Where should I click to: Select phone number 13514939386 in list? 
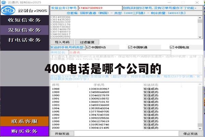tap(60, 17)
